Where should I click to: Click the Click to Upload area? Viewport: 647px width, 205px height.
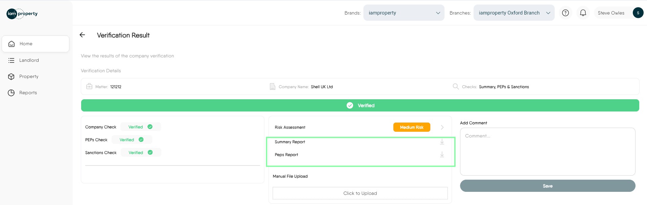point(360,193)
